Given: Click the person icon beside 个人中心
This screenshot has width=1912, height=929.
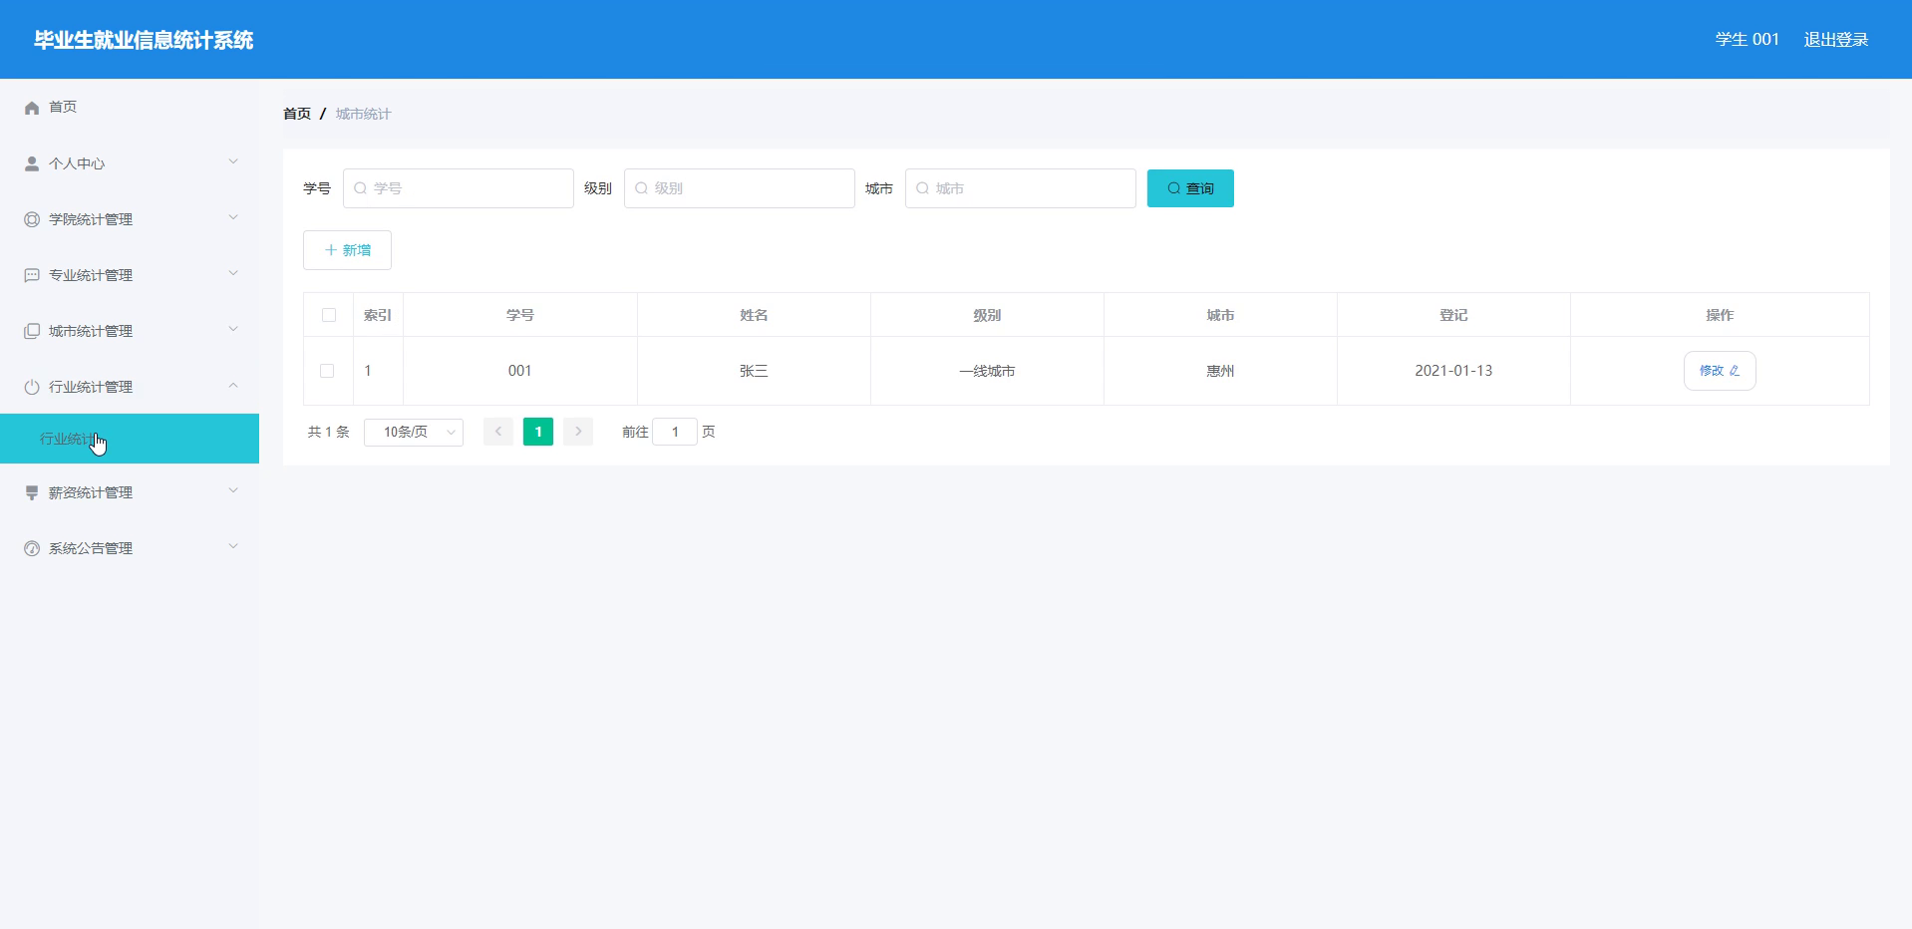Looking at the screenshot, I should 32,163.
